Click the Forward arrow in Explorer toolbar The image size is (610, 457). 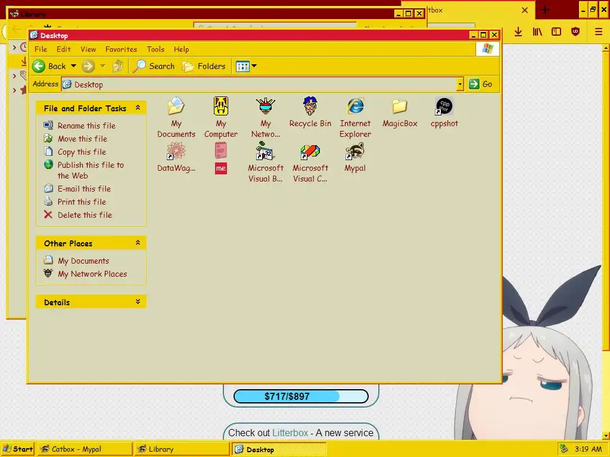pyautogui.click(x=88, y=66)
